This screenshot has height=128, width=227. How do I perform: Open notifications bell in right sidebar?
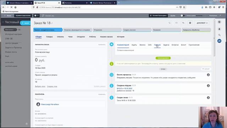[x=219, y=29]
